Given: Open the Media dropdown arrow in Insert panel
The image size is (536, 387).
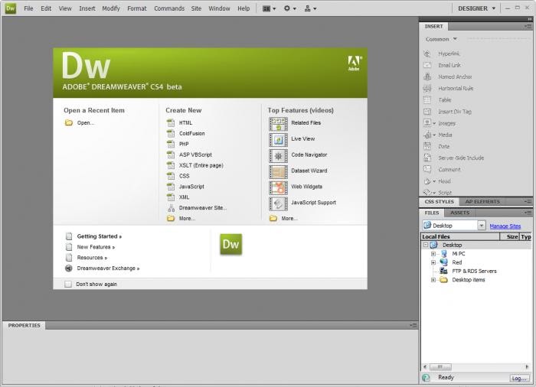Looking at the screenshot, I should click(x=434, y=135).
